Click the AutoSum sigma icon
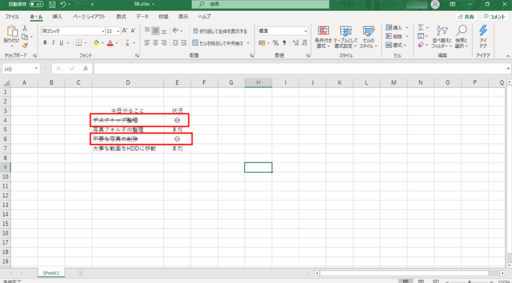Screen dimensions: 512x283 point(421,27)
